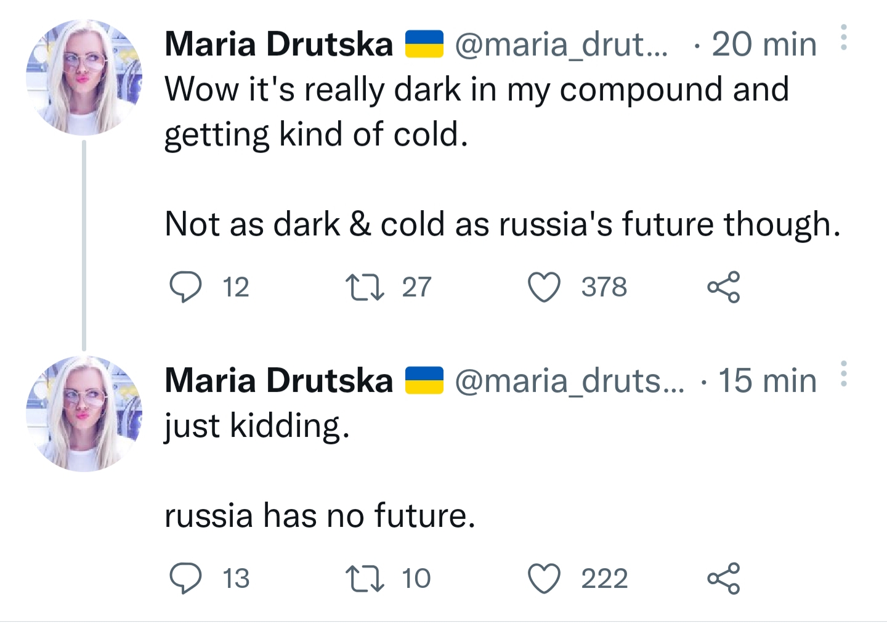Share the first tweet using share icon

(723, 287)
